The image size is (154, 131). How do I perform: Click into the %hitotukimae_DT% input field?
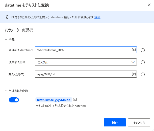(x=83, y=50)
